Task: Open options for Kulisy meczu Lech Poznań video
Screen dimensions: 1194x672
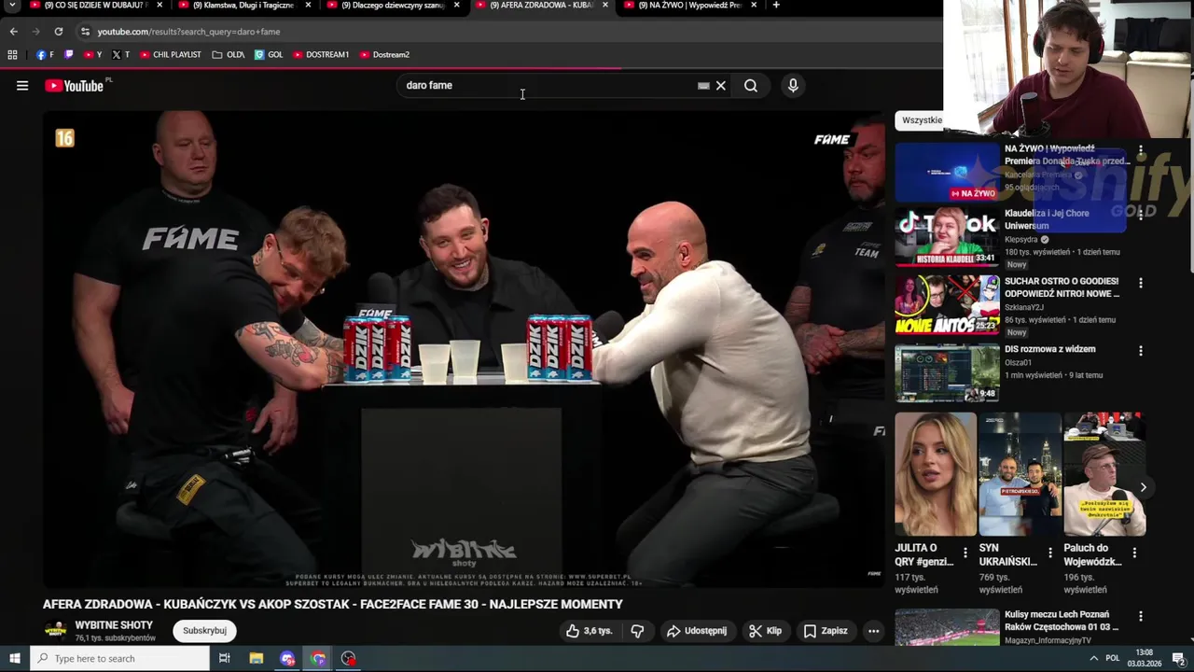Action: click(x=1140, y=617)
